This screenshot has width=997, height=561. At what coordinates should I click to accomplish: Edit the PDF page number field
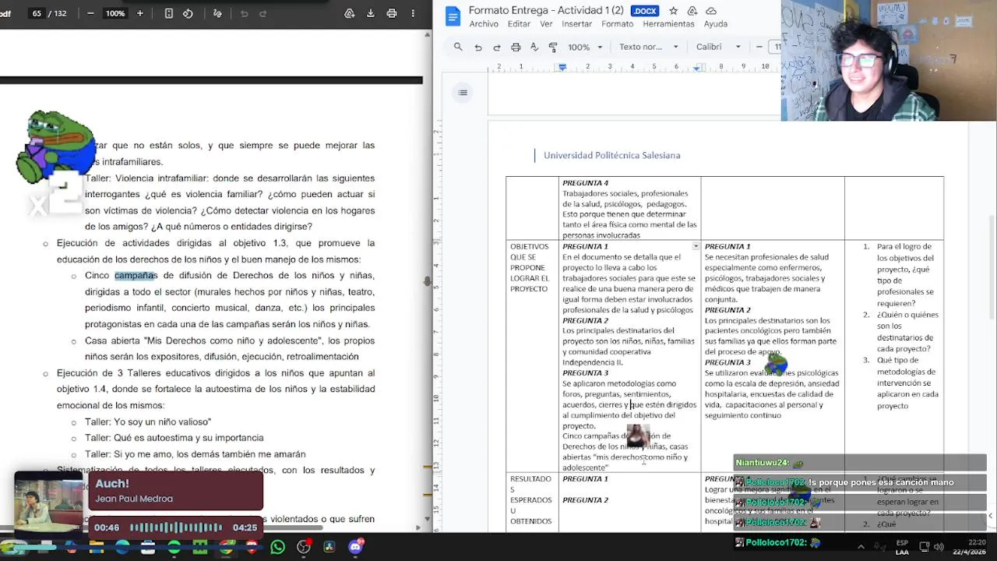click(37, 13)
